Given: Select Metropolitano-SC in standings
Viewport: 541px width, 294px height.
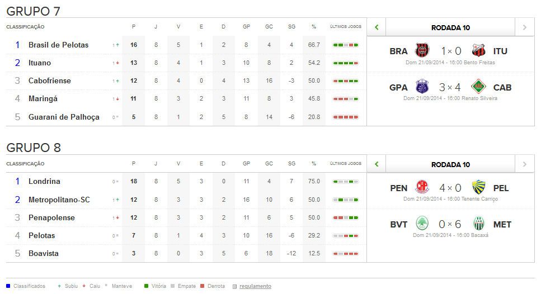Looking at the screenshot, I should tap(59, 200).
